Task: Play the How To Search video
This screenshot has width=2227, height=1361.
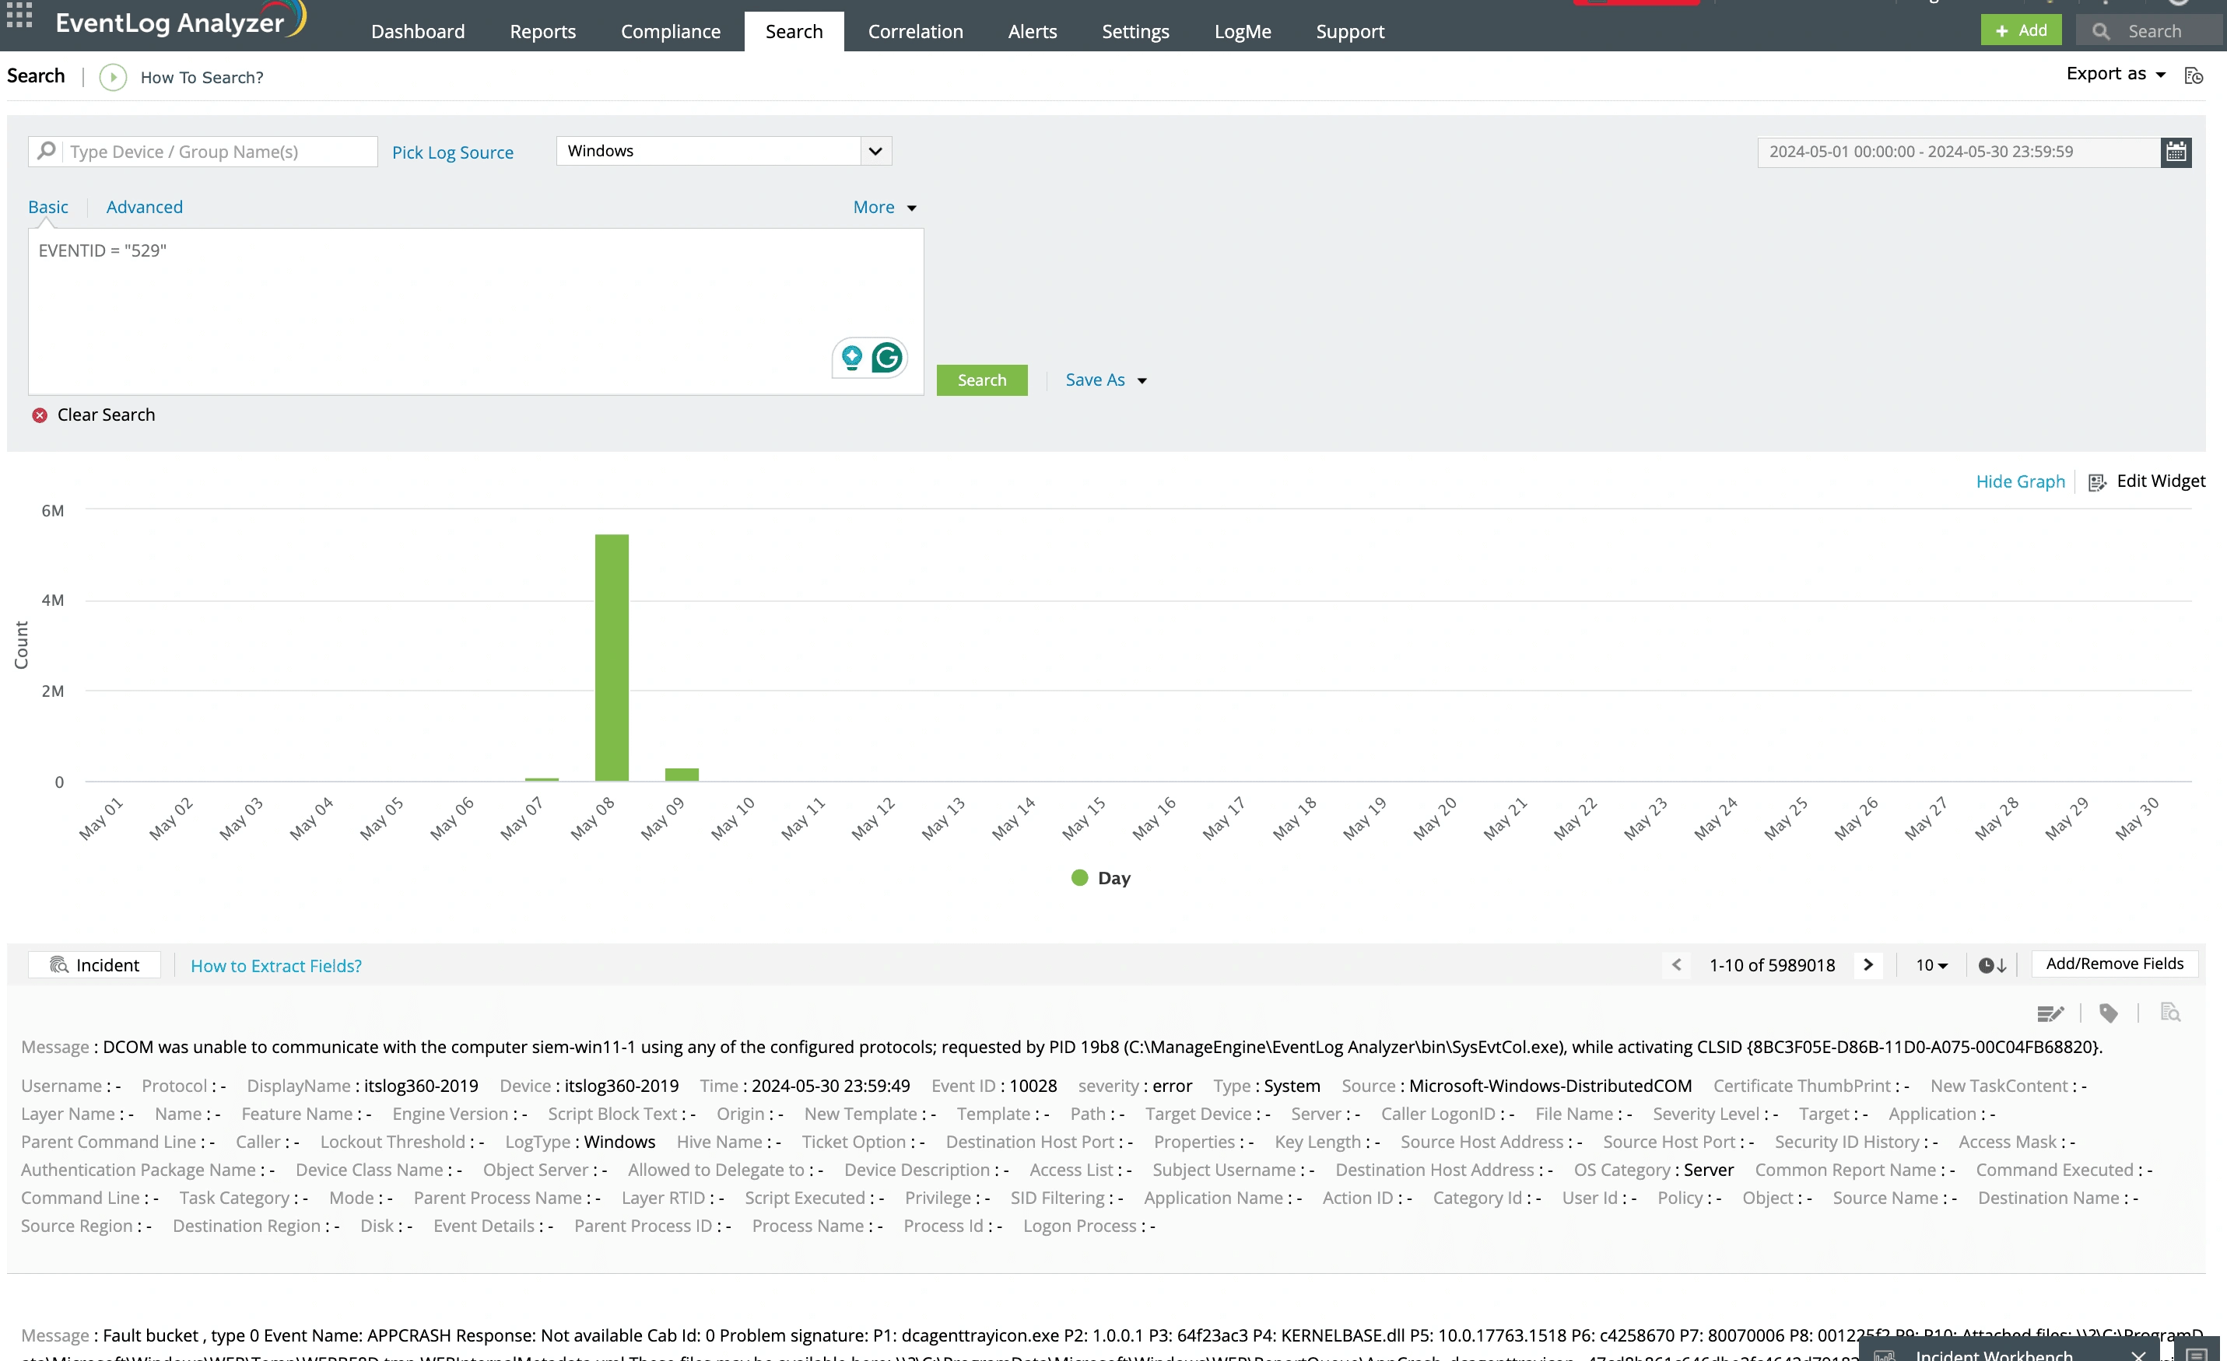Action: 113,77
